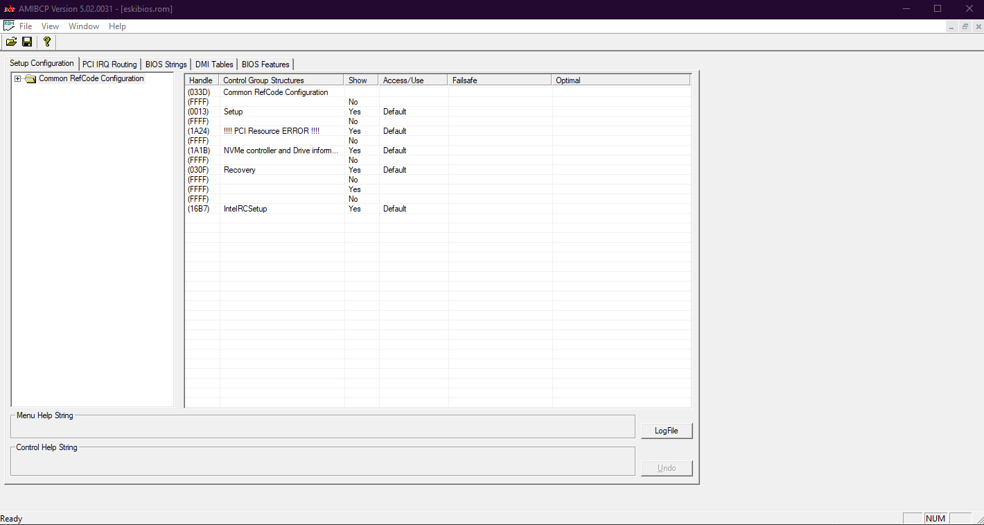Switch to the BIOS Strings tab

click(x=166, y=64)
